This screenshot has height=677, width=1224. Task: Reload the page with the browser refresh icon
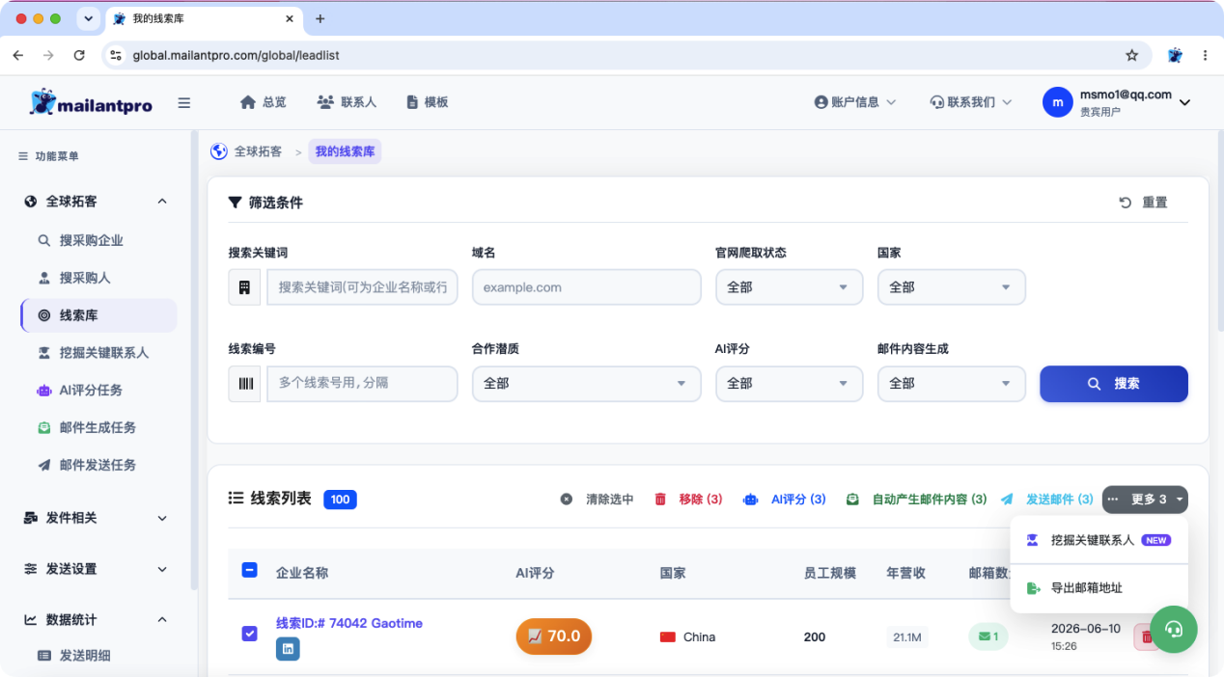click(x=79, y=56)
